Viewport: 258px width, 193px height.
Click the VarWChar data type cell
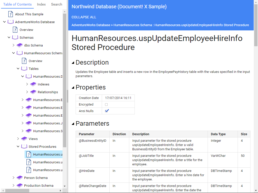click(223, 160)
